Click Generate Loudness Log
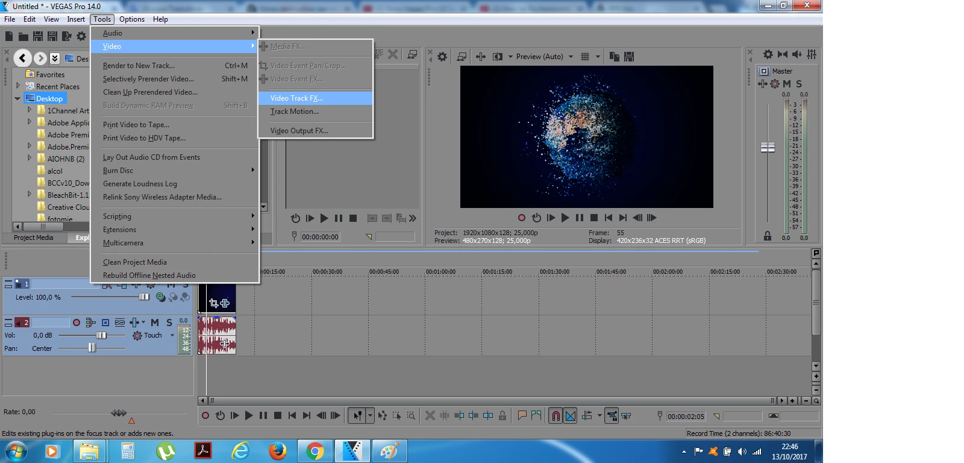964x463 pixels. (175, 184)
